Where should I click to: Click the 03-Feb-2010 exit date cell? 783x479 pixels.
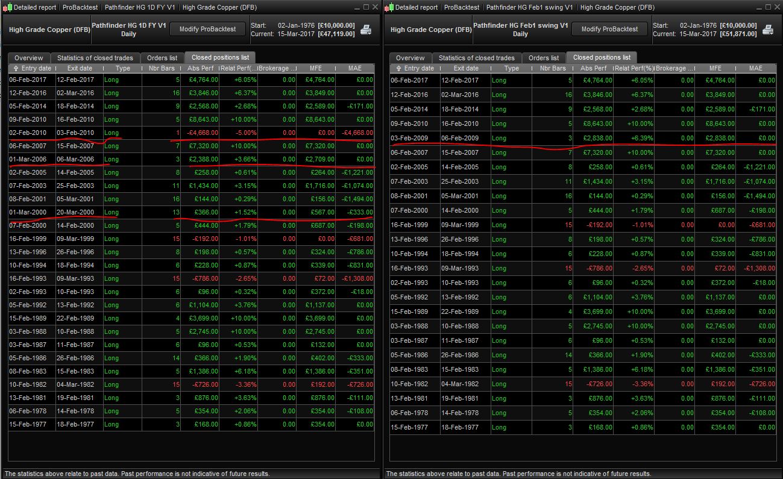pyautogui.click(x=79, y=133)
